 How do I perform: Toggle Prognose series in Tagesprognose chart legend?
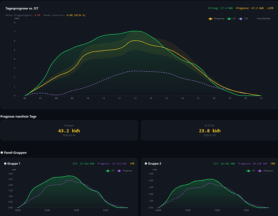pyautogui.click(x=216, y=19)
